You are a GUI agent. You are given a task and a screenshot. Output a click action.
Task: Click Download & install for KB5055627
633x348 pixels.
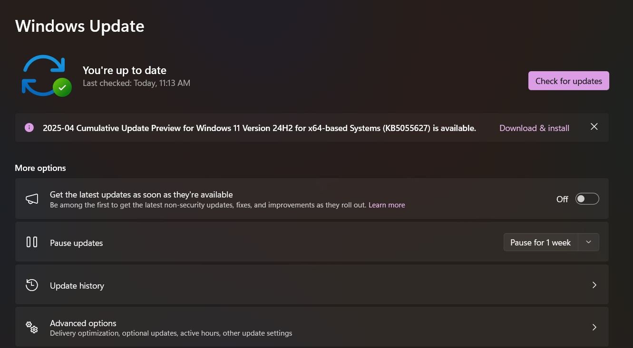pos(534,128)
